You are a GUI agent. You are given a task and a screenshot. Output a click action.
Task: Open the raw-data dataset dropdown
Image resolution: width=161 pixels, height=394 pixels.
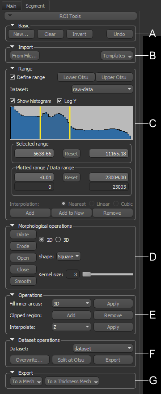[x=102, y=89]
